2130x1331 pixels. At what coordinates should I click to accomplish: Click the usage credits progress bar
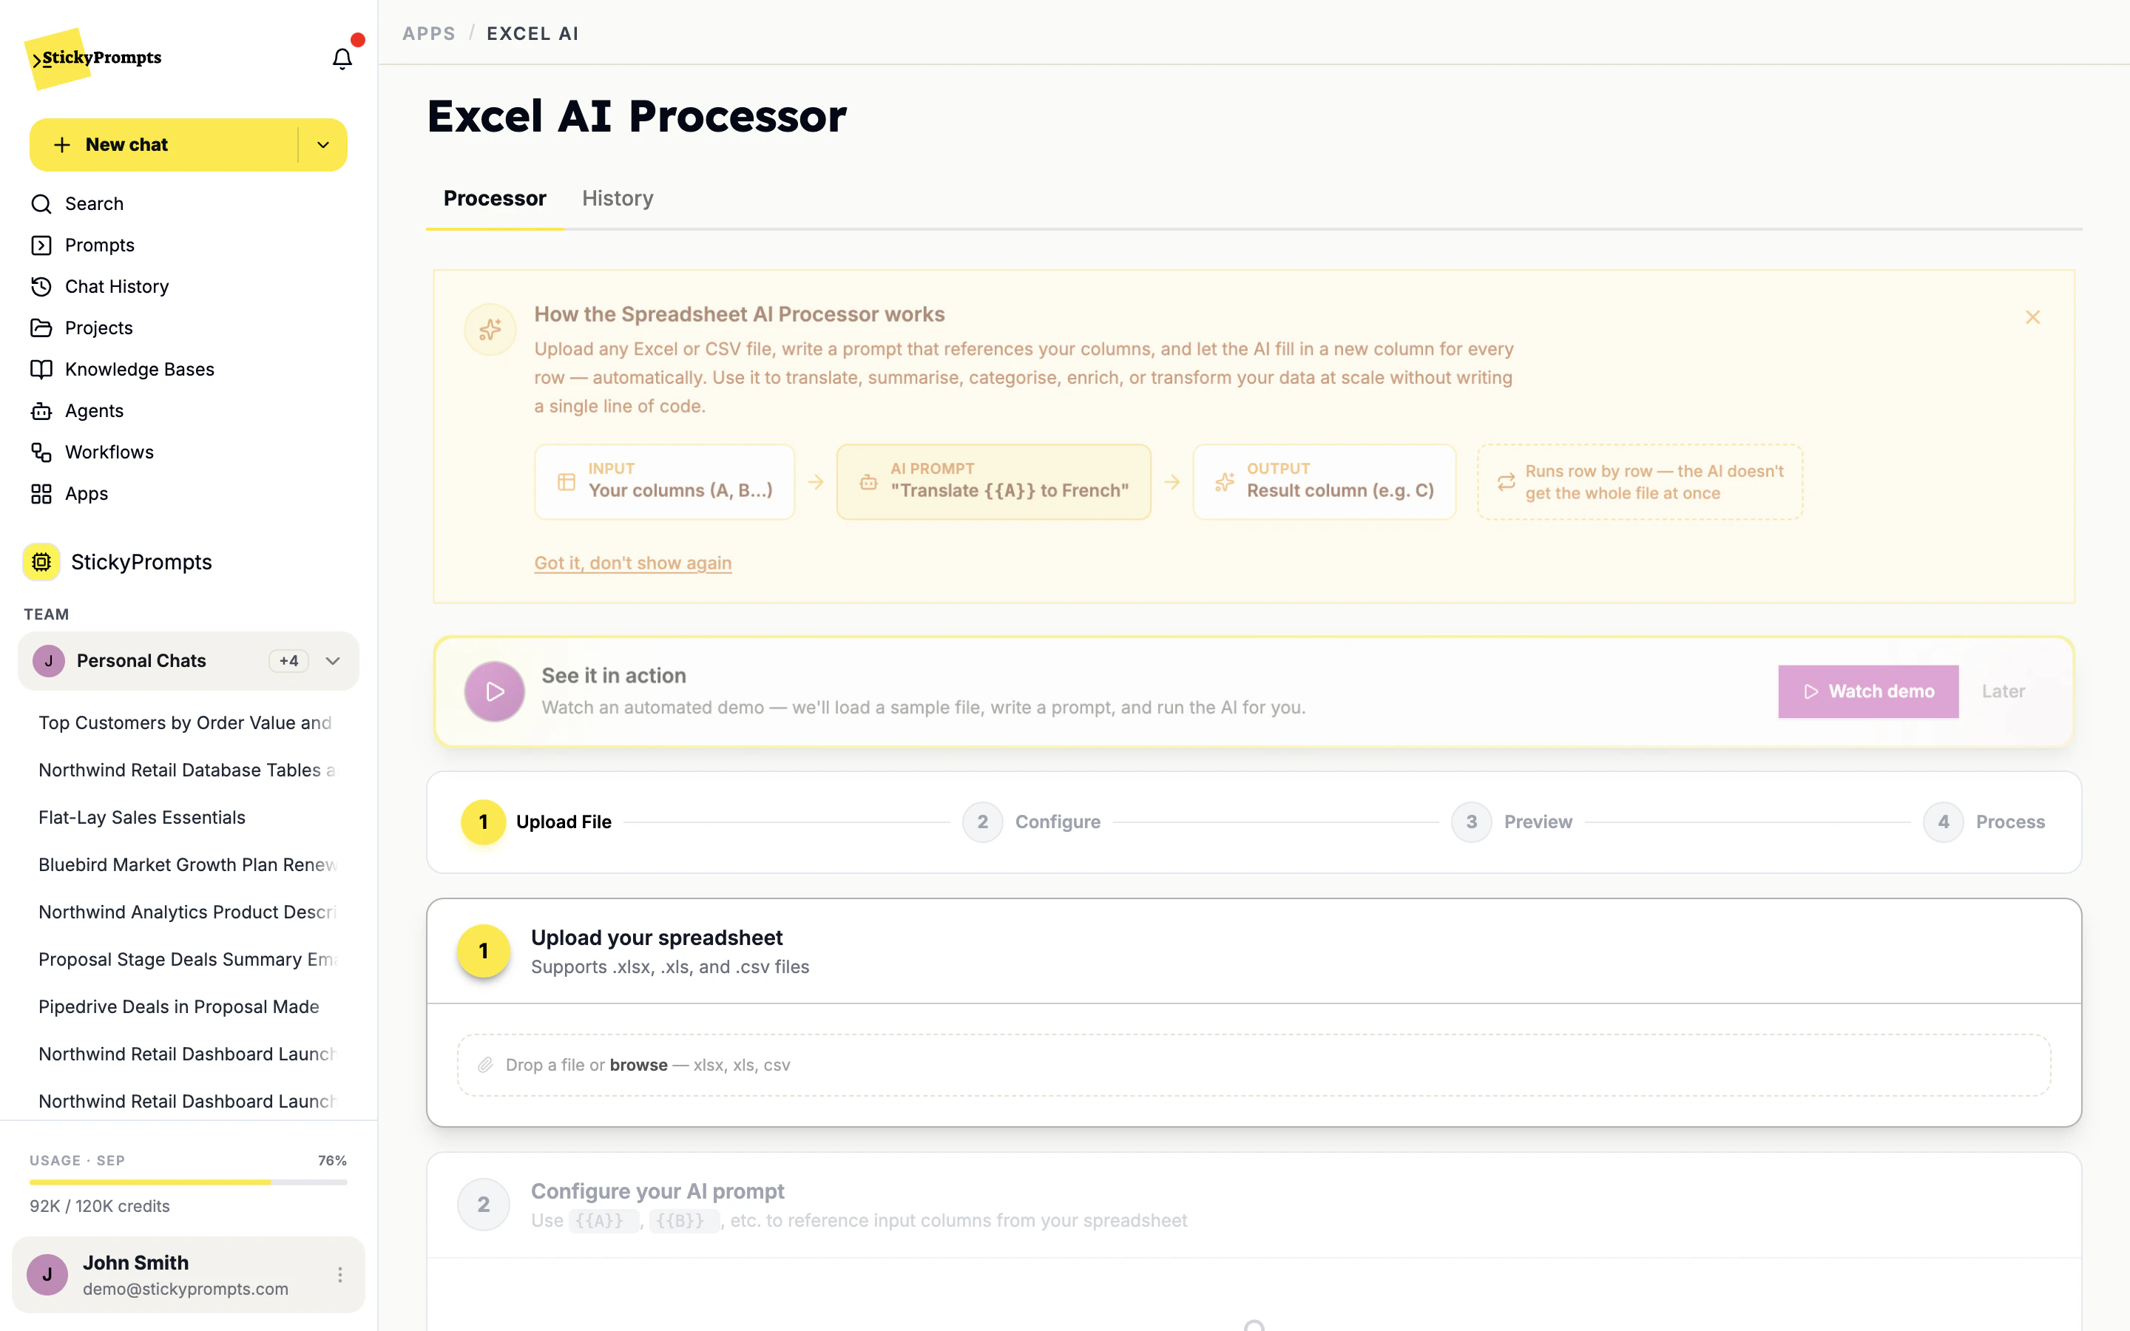click(189, 1182)
